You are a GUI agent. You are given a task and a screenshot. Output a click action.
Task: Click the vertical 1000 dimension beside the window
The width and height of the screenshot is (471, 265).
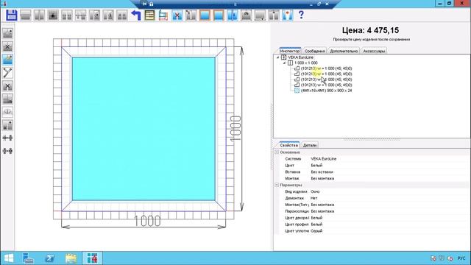(235, 129)
